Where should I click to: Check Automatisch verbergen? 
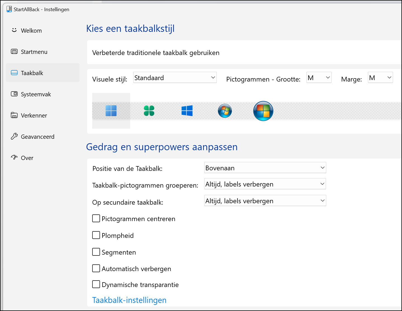tap(96, 269)
